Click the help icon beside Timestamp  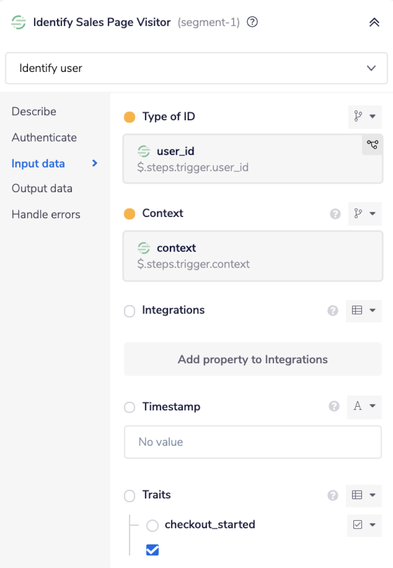[x=334, y=406]
